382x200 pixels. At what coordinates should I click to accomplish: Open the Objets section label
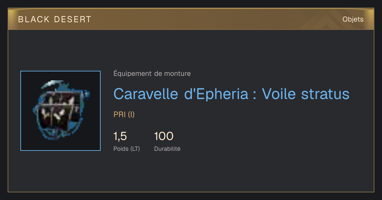click(x=353, y=19)
